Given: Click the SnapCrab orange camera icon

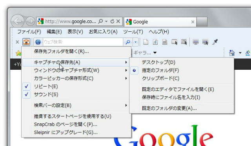Looking at the screenshot, I should [x=26, y=42].
